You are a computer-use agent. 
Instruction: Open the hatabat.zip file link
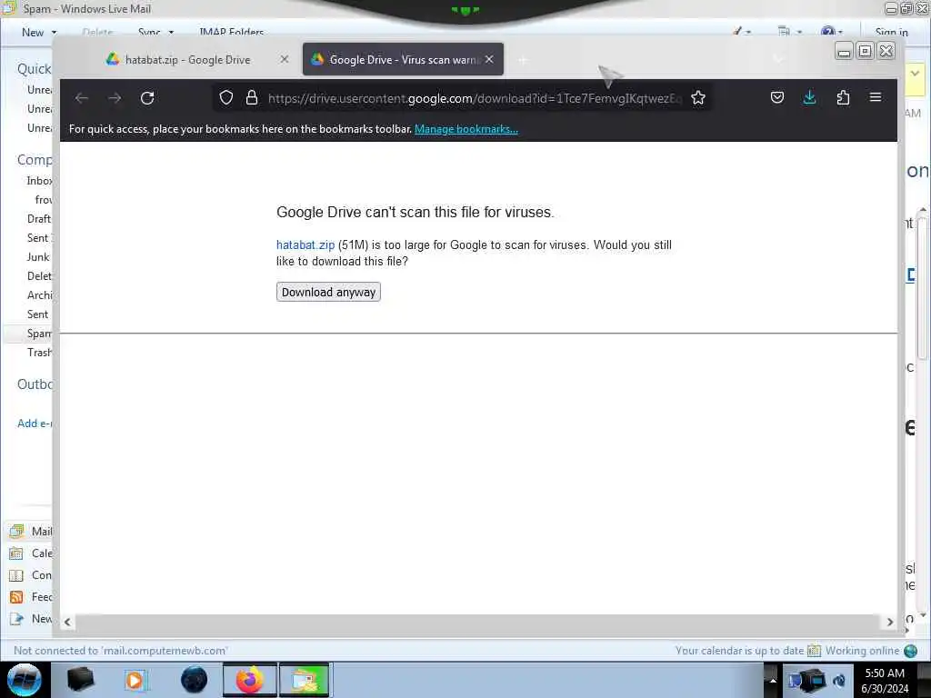tap(305, 245)
